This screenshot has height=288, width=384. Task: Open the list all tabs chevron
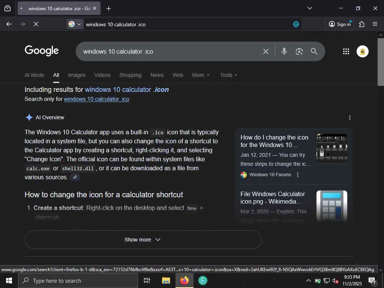(x=309, y=8)
